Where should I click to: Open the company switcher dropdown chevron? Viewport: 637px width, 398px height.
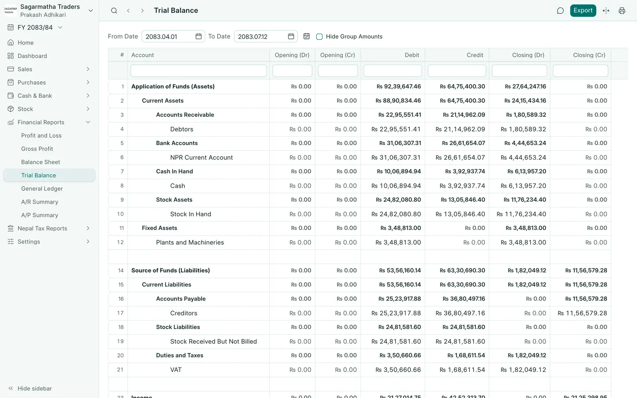point(91,11)
